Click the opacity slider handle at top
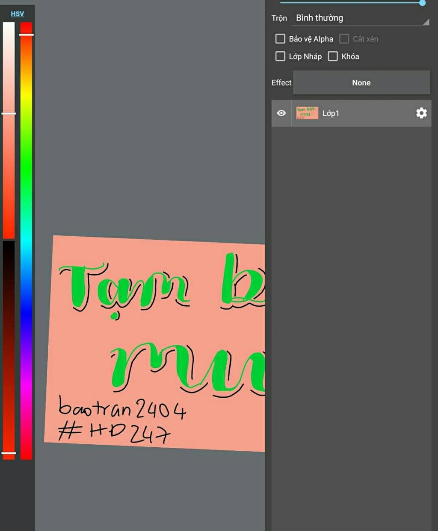This screenshot has width=438, height=531. 422,3
